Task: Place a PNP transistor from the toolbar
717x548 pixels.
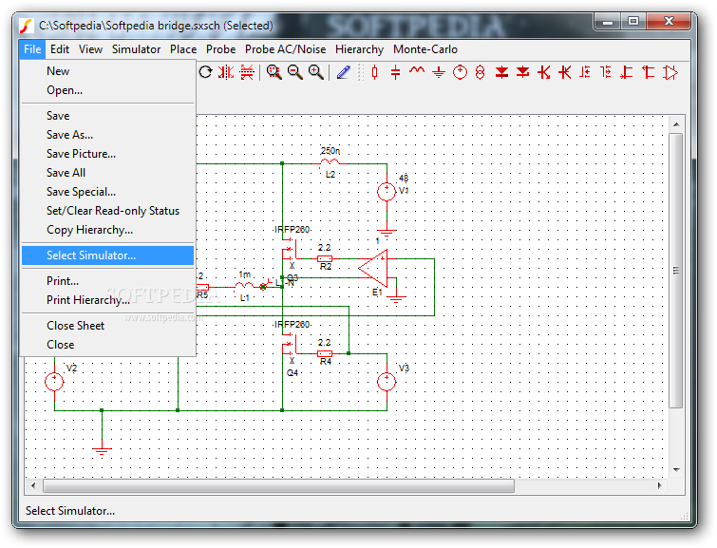Action: click(565, 72)
